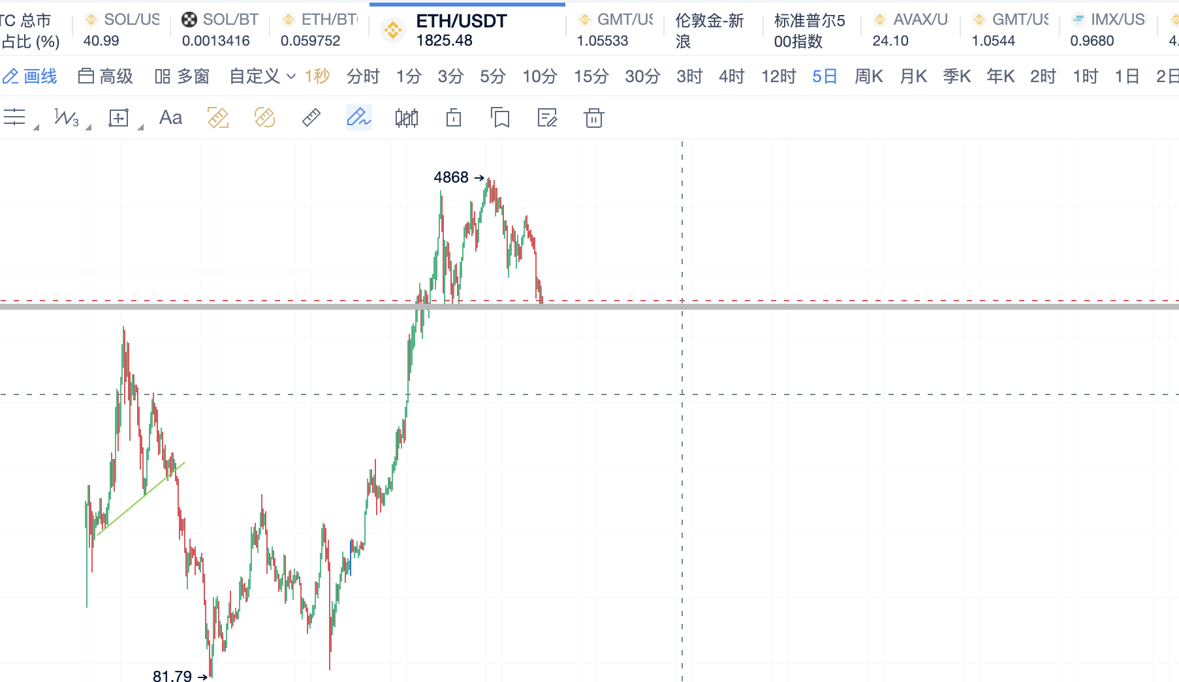Viewport: 1179px width, 682px height.
Task: Delete drawings with the trash icon
Action: pos(594,118)
